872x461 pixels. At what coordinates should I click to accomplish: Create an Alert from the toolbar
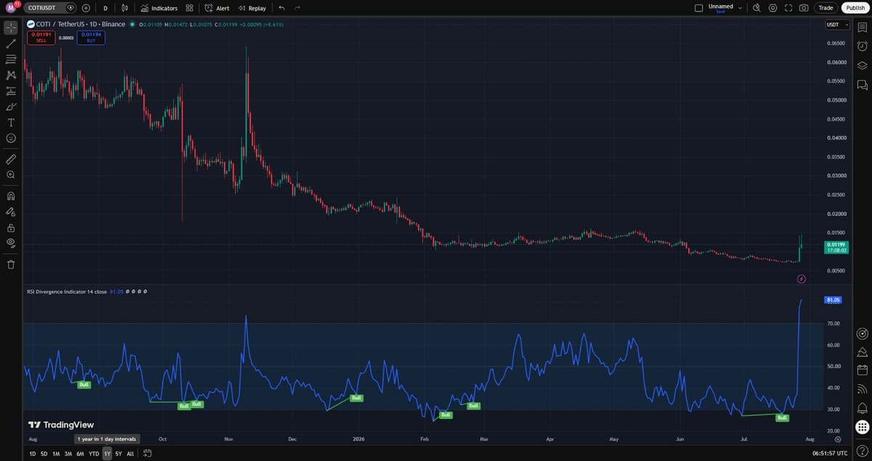pos(217,8)
